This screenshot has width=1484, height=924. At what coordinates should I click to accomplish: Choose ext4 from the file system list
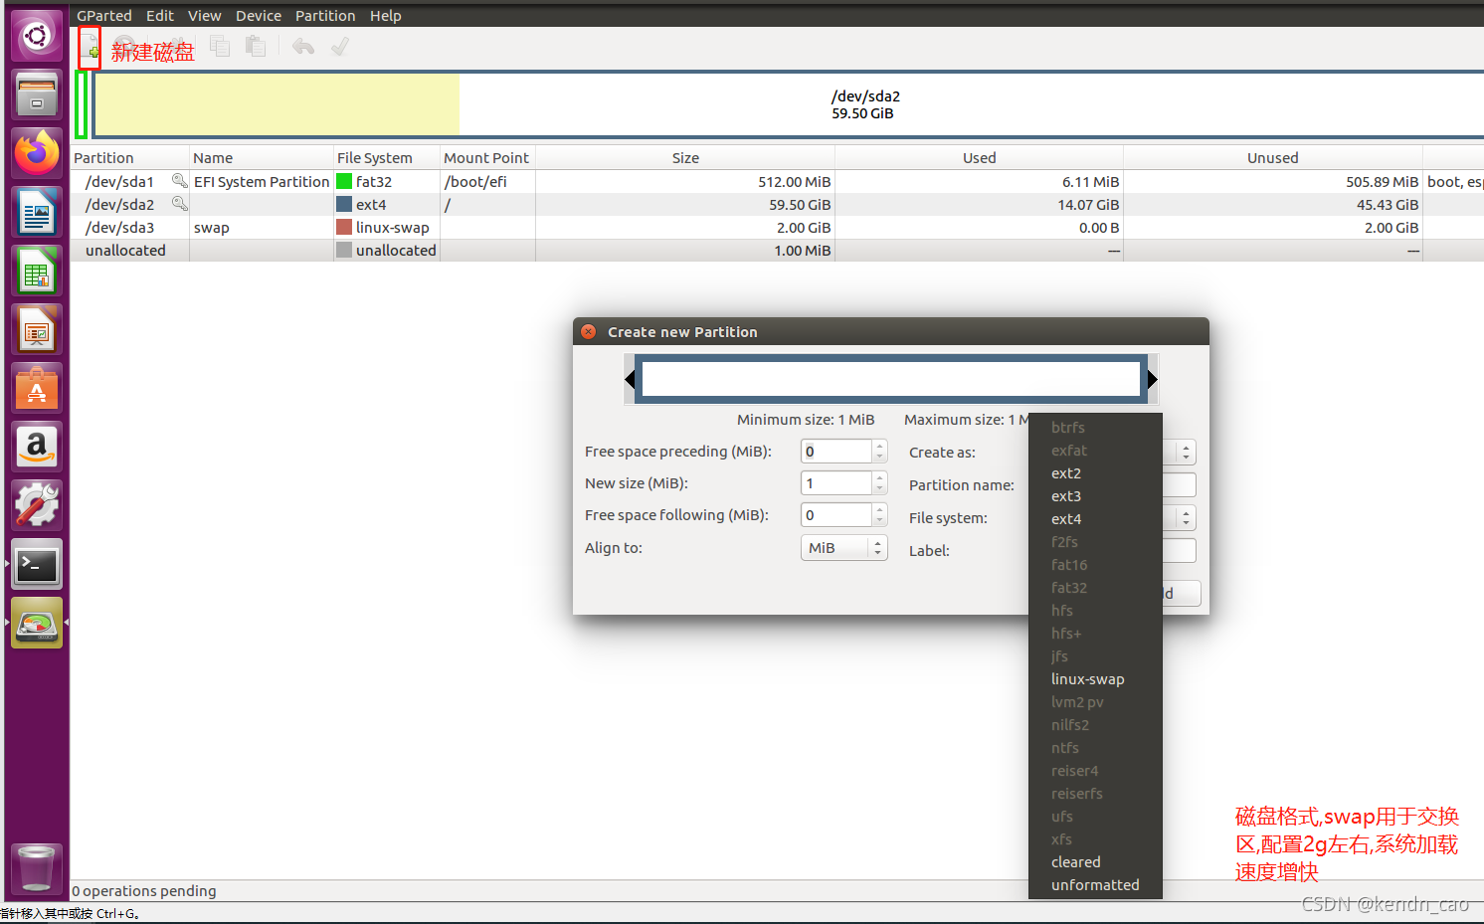[1095, 519]
